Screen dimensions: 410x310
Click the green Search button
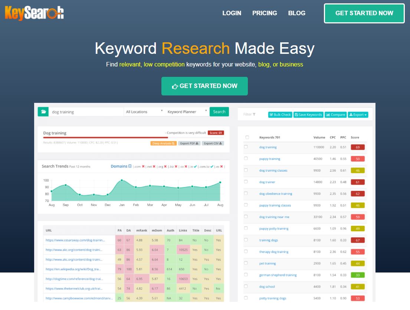coord(219,112)
